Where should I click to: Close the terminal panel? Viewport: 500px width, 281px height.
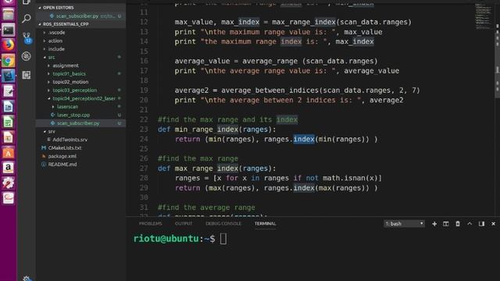[x=493, y=224]
